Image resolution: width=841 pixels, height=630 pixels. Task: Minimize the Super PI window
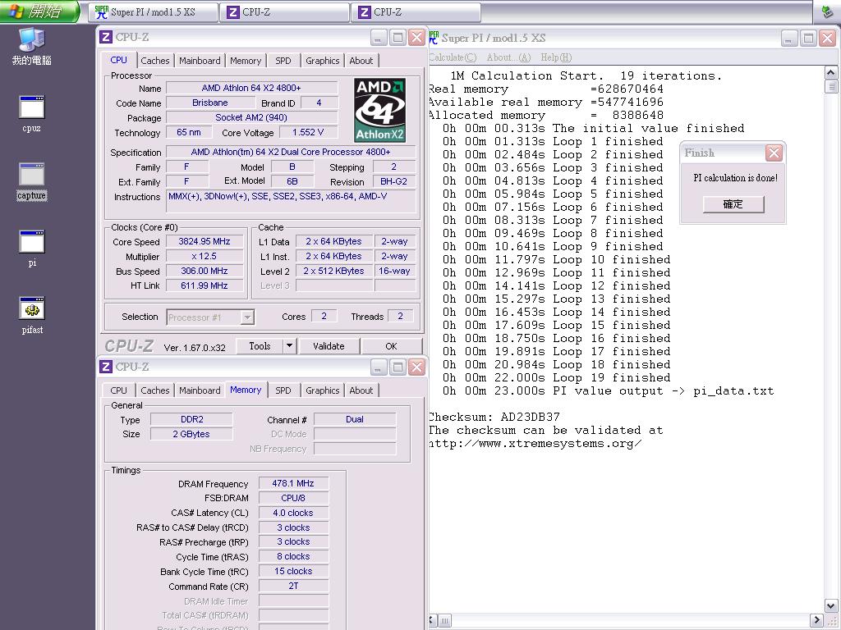click(789, 38)
